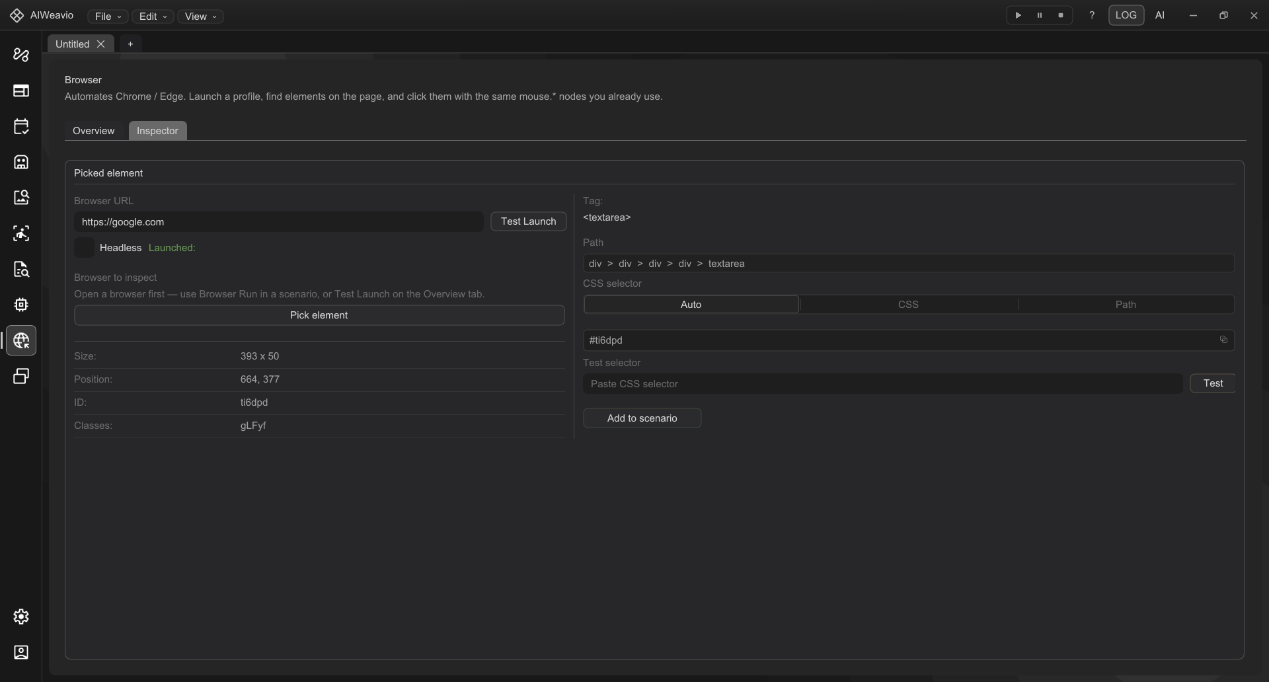
Task: Select the ID value ti6dpd
Action: [x=254, y=402]
